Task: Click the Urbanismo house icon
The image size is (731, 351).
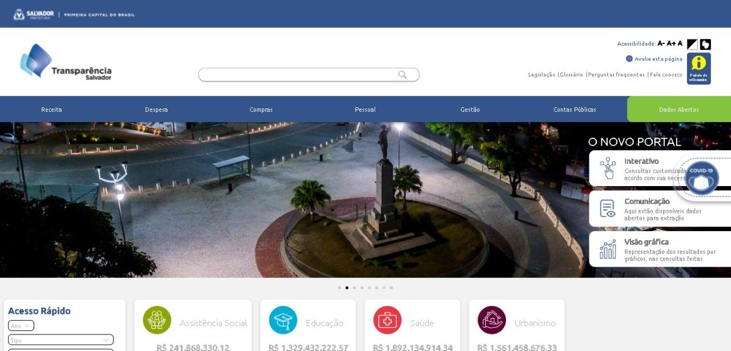Action: (x=492, y=320)
